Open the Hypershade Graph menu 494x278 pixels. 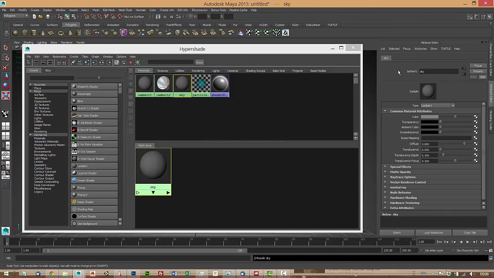[95, 57]
